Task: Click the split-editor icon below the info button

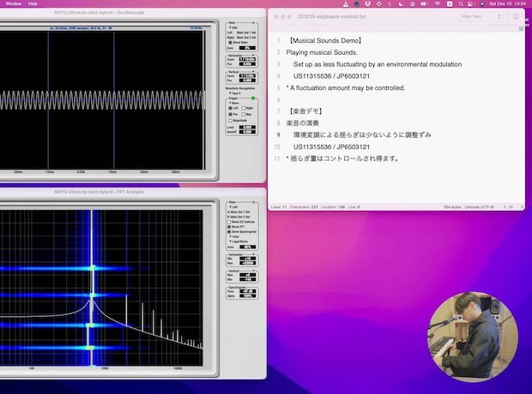Action: [521, 29]
